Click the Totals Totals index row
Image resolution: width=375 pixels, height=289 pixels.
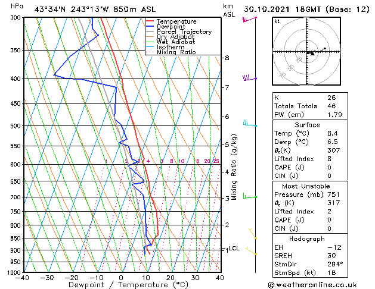310,106
